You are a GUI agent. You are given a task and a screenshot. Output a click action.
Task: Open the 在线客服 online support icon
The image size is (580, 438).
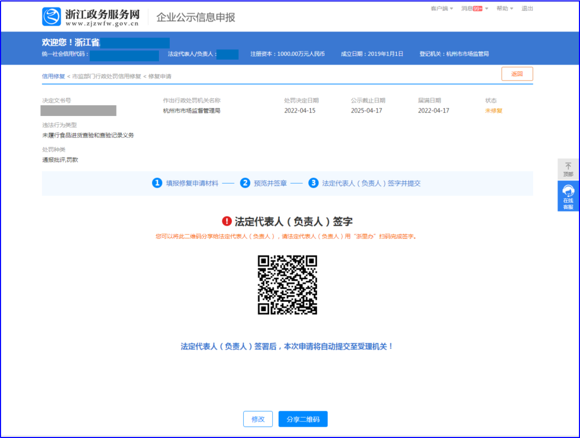[568, 192]
